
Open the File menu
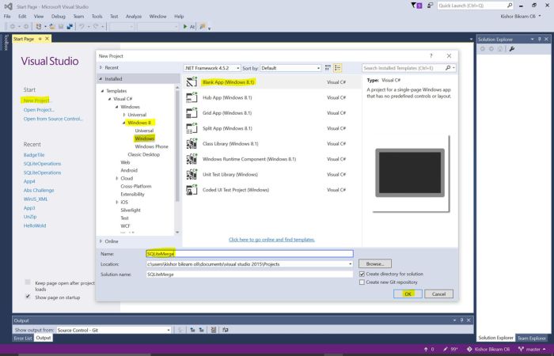tap(7, 17)
